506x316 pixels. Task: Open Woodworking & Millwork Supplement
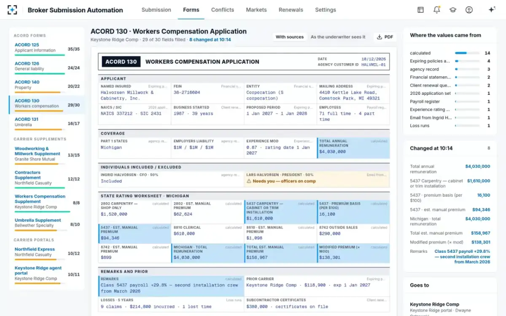47,155
